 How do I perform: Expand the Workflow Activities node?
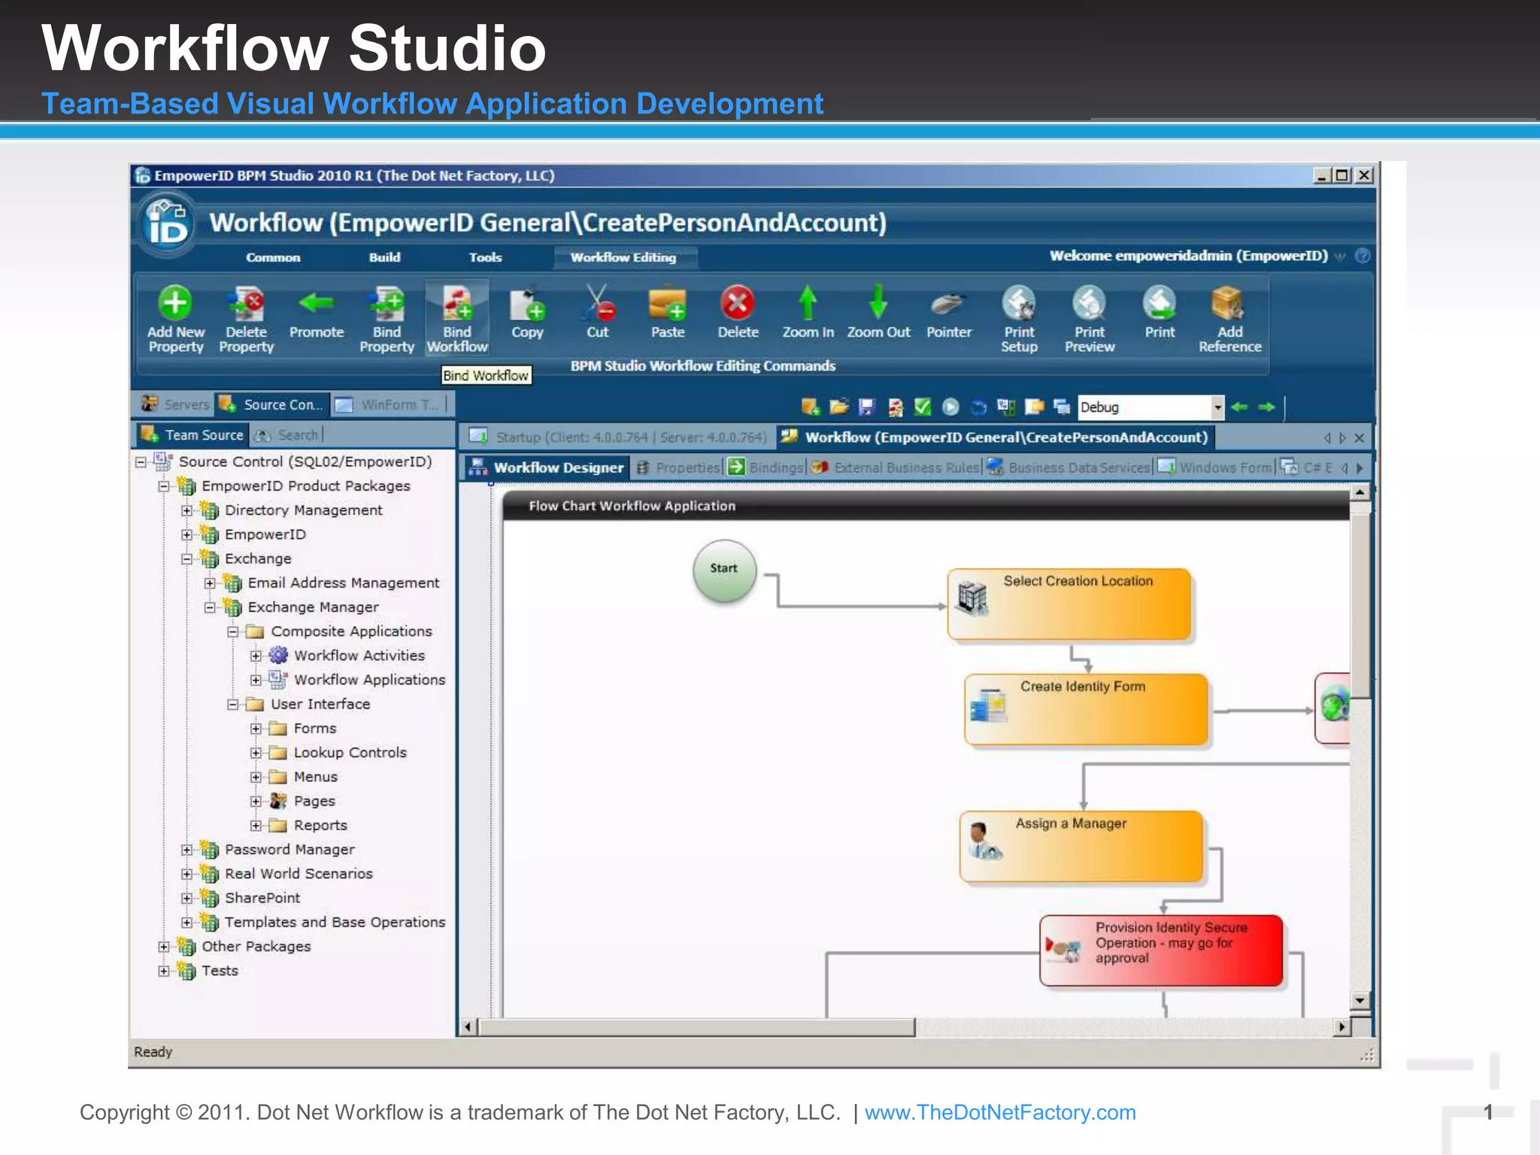[256, 656]
